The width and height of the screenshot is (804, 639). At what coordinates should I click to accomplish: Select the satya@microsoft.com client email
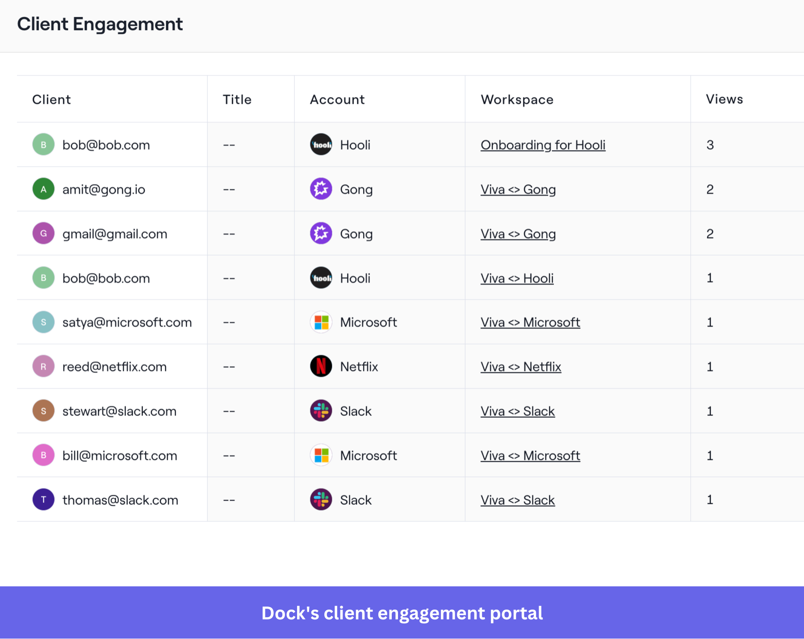click(x=127, y=322)
